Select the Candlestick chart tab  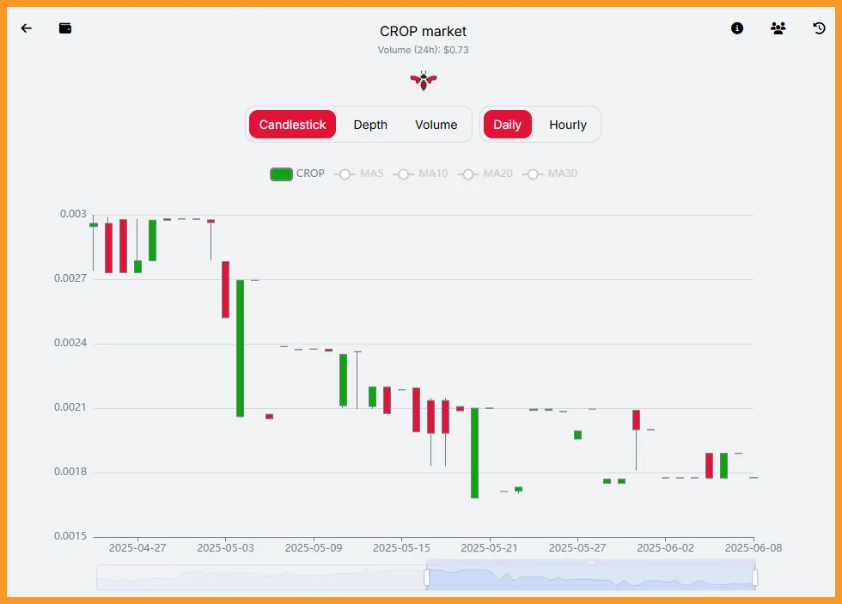[x=293, y=125]
